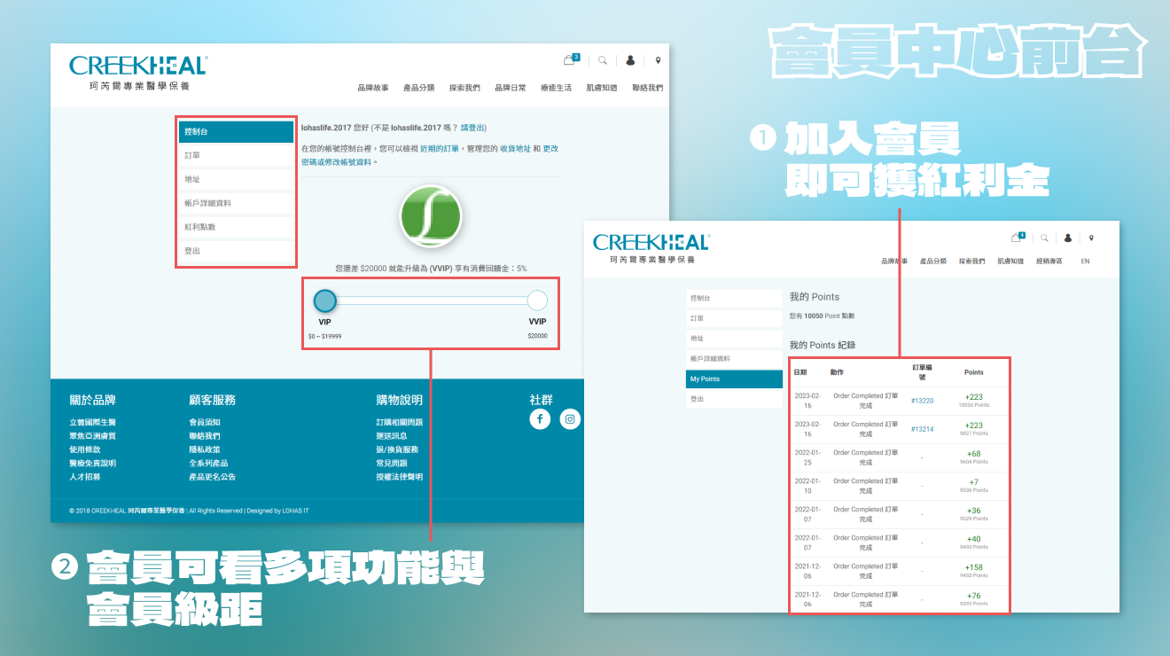The width and height of the screenshot is (1170, 656).
Task: Select the VVIP level node on the slider
Action: tap(537, 301)
